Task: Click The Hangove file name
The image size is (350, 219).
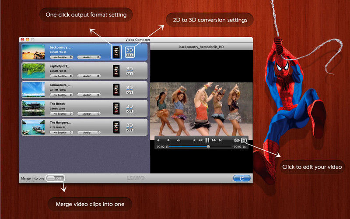Action: tap(60, 123)
